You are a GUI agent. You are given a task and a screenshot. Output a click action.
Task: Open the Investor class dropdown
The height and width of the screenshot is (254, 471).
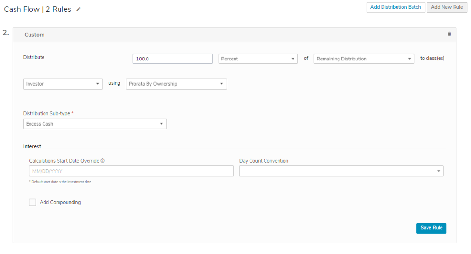pyautogui.click(x=63, y=84)
